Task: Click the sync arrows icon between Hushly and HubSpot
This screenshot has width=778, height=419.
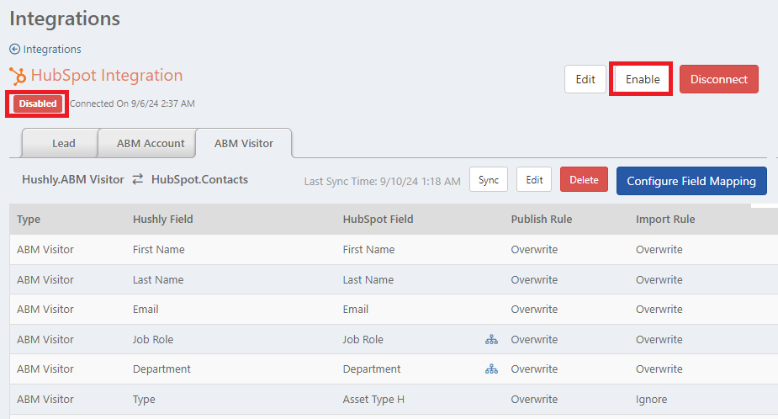Action: 138,179
